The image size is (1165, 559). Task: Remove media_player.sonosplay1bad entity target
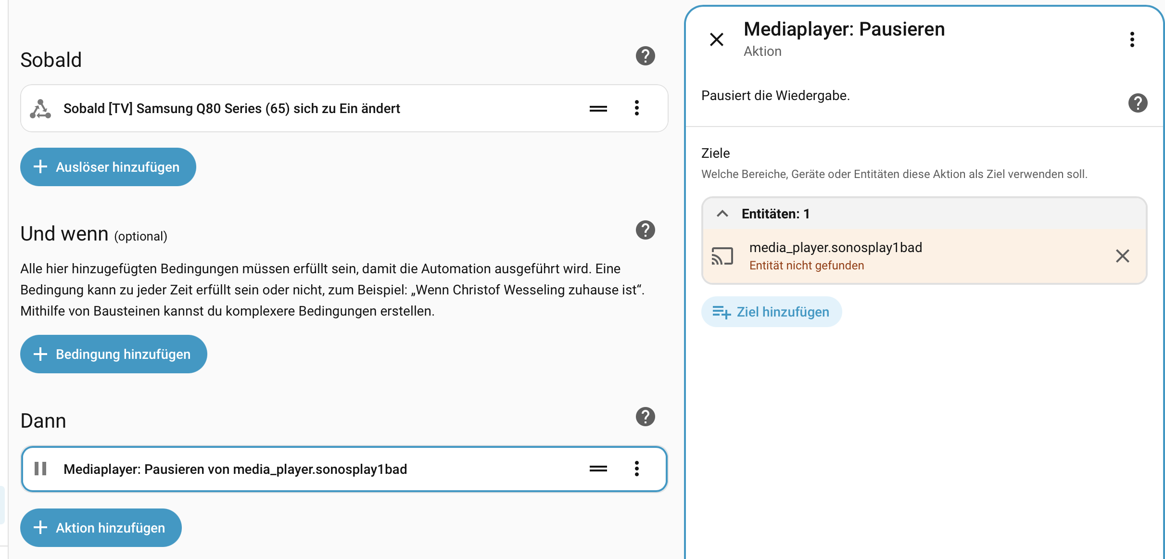(1122, 256)
